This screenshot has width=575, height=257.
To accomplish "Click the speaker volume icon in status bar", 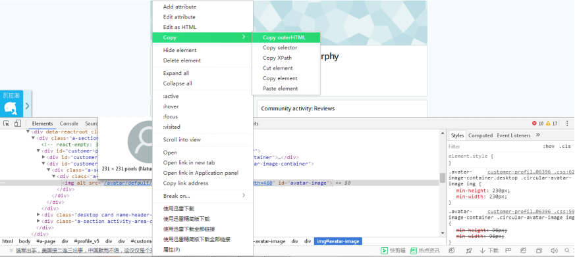I will tap(554, 250).
